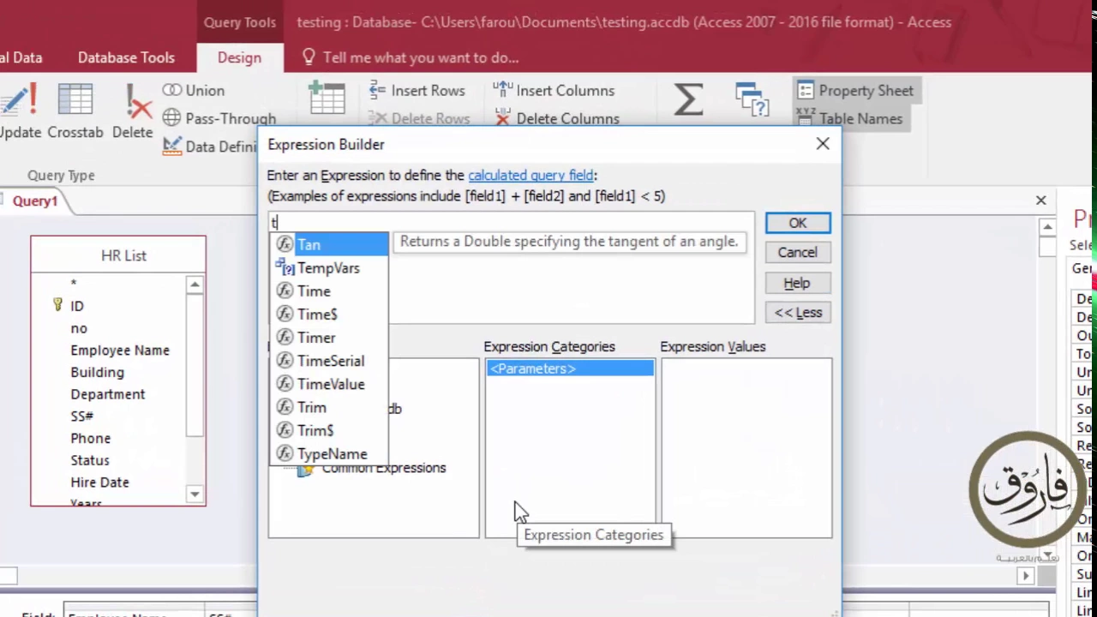Click the Parameters icon in the ribbon
The height and width of the screenshot is (617, 1097).
[x=752, y=99]
